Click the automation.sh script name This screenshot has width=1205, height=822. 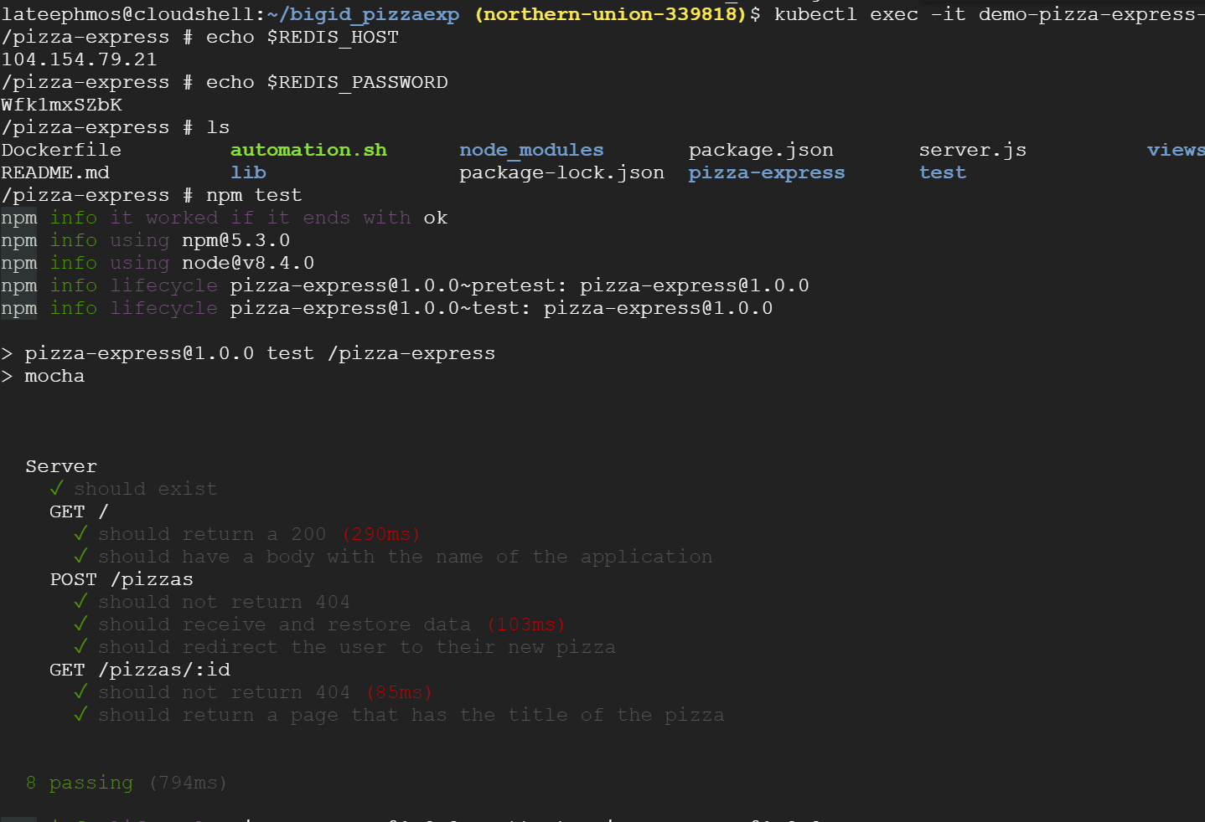coord(308,149)
